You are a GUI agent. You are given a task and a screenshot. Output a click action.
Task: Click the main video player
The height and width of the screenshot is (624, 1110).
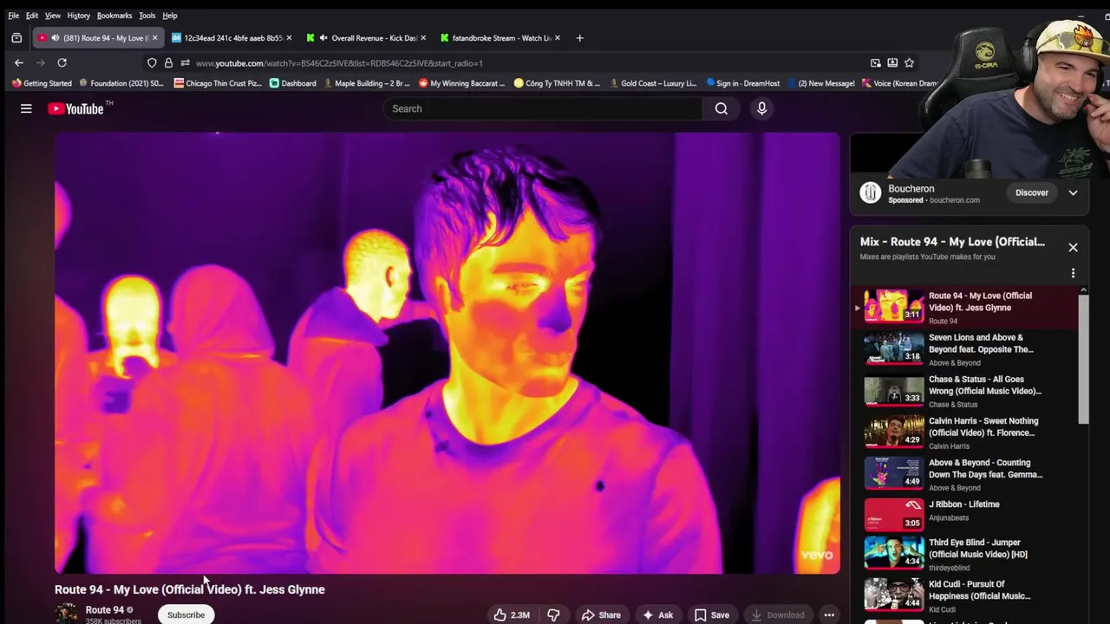click(x=447, y=353)
